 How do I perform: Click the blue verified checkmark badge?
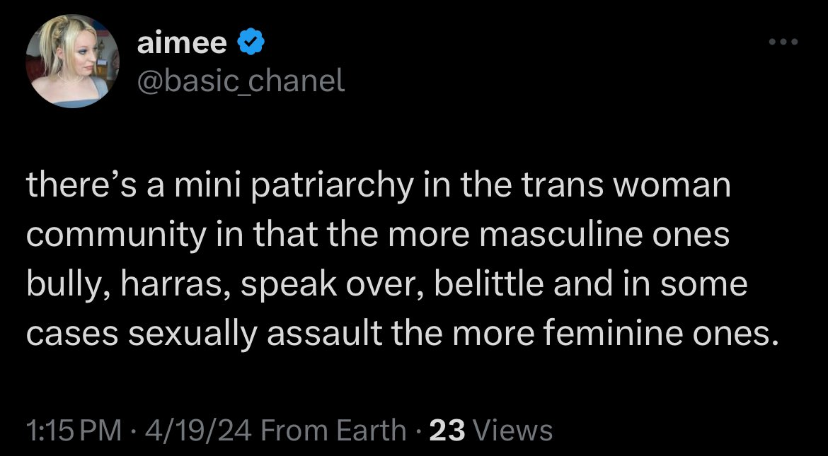click(x=250, y=45)
